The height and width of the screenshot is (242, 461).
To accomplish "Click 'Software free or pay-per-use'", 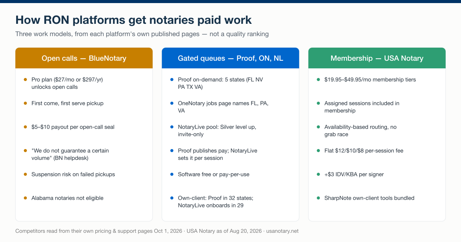I will (214, 174).
